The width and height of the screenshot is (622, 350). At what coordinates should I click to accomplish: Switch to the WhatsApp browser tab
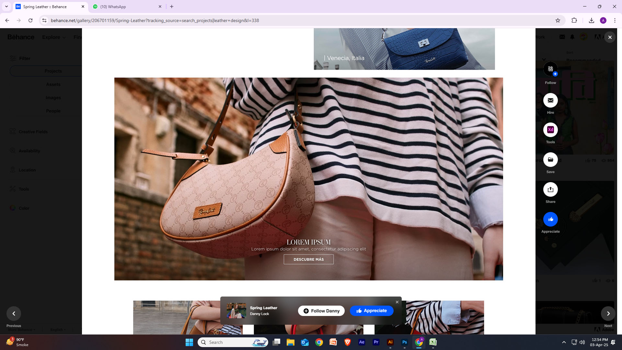[x=126, y=6]
